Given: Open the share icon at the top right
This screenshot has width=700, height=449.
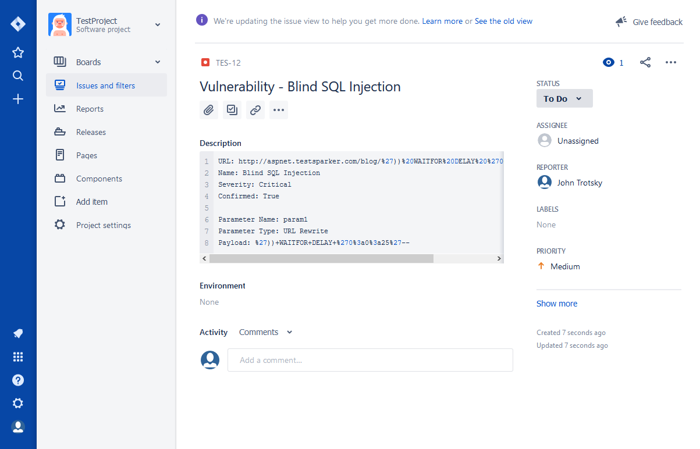Looking at the screenshot, I should (x=645, y=62).
